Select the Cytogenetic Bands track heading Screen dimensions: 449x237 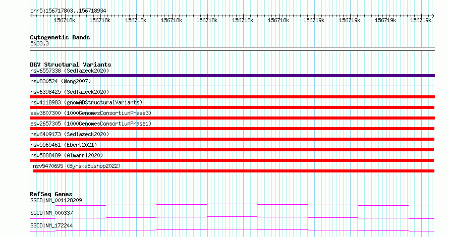click(60, 37)
